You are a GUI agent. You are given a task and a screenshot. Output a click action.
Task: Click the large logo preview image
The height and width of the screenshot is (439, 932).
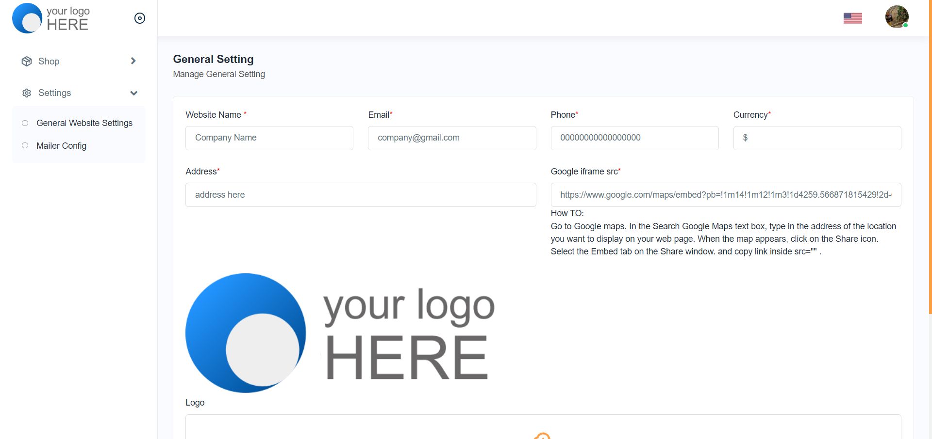340,333
